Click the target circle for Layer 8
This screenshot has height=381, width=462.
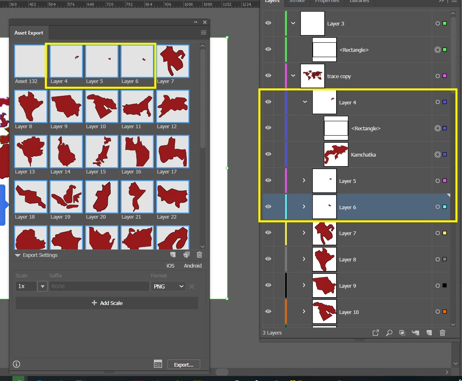click(438, 259)
